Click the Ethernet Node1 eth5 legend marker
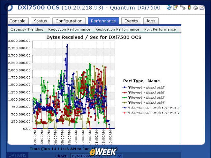This screenshot has height=158, width=211. click(125, 87)
